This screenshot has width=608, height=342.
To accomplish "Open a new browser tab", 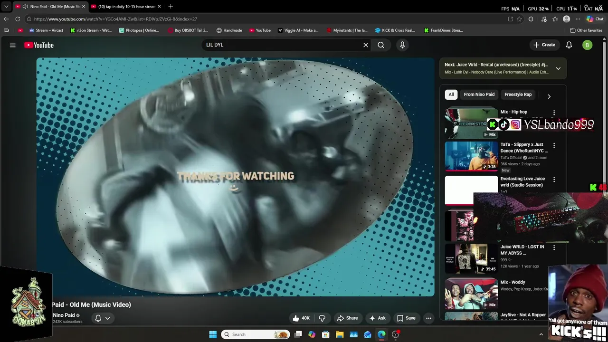I will pos(171,7).
